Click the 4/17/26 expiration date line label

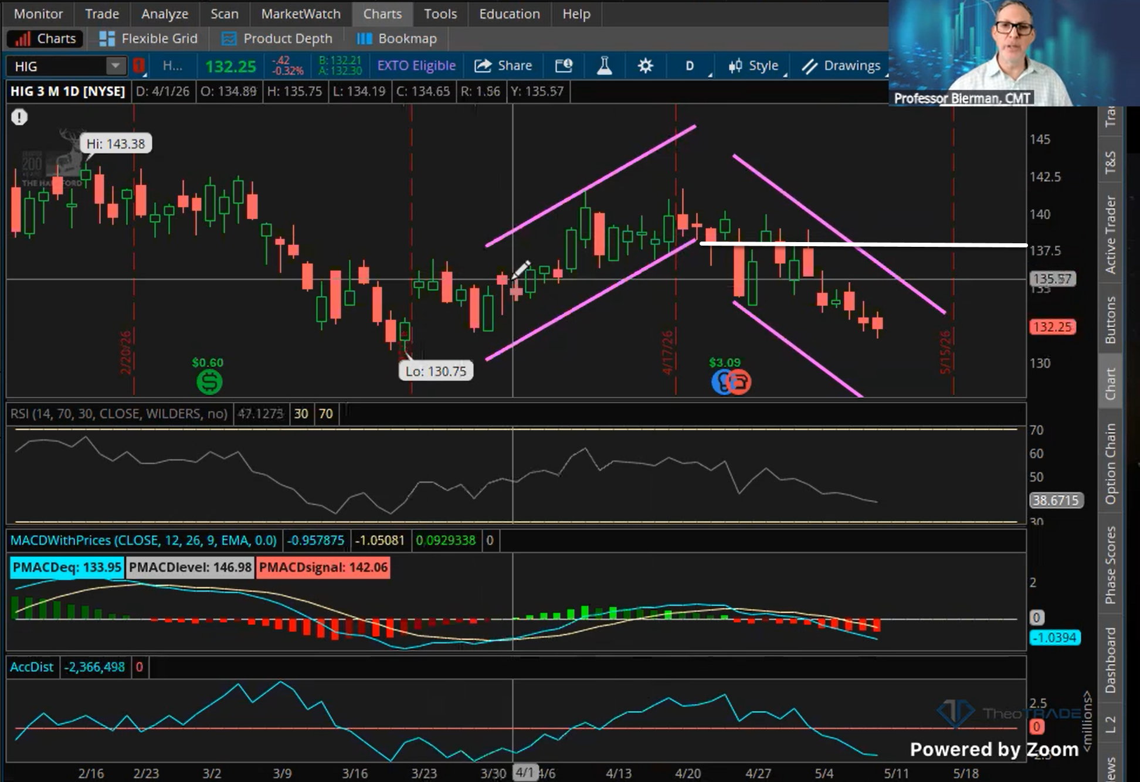point(667,352)
